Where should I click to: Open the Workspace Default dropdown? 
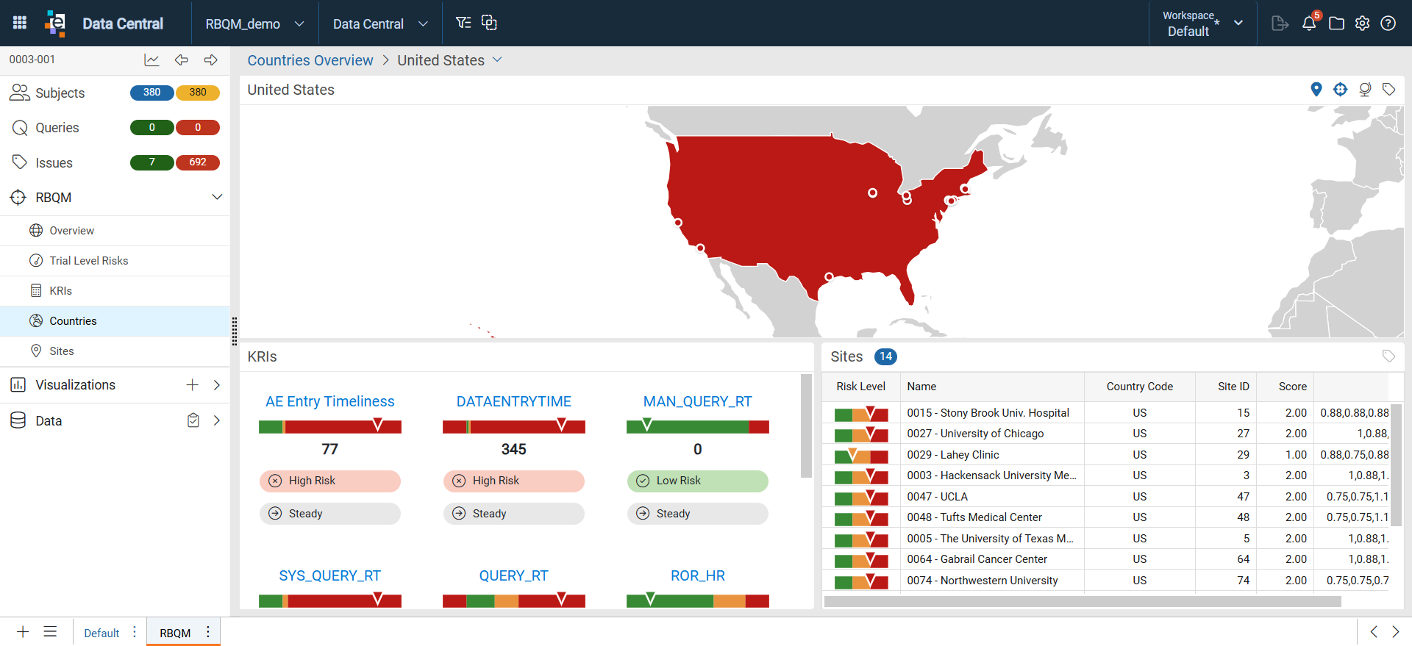(1203, 24)
